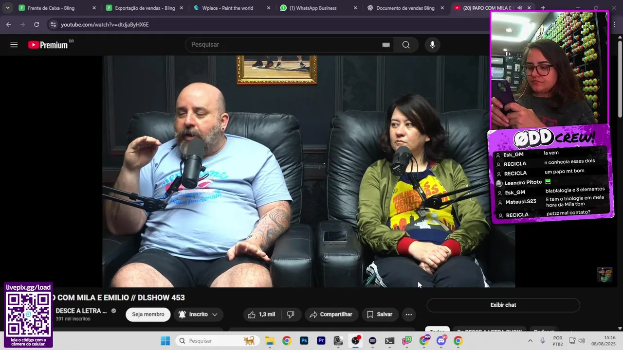This screenshot has width=623, height=350.
Task: Show live chat with Exibir chat
Action: [503, 305]
